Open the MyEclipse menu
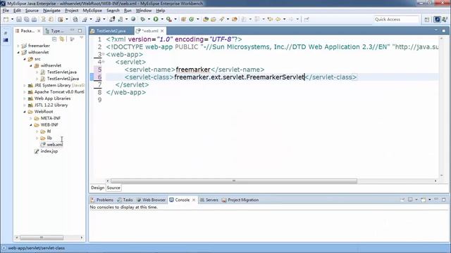The height and width of the screenshot is (253, 451). 92,11
